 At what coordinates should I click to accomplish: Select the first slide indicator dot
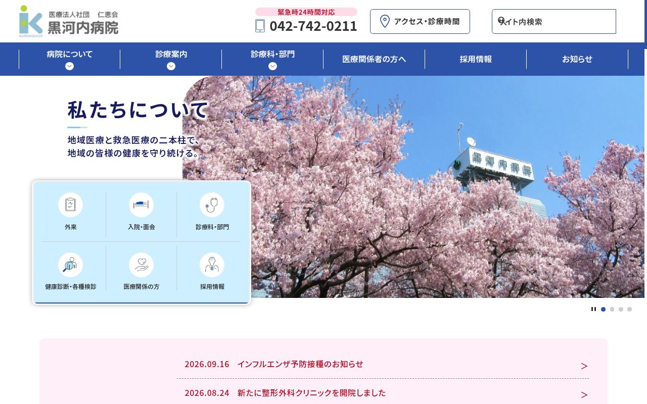[x=603, y=309]
